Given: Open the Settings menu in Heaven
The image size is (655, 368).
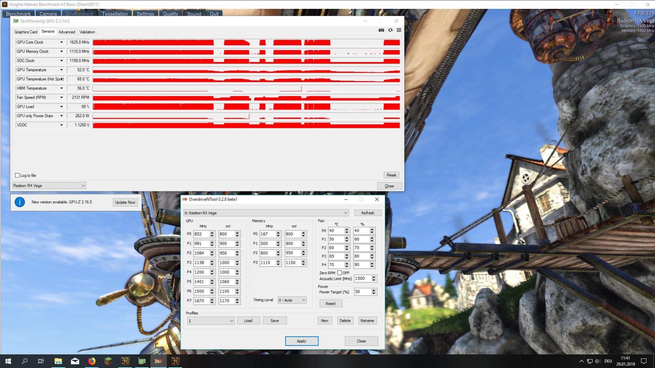Looking at the screenshot, I should coord(145,14).
